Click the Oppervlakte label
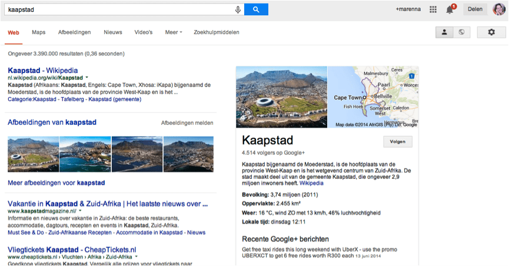 (258, 204)
